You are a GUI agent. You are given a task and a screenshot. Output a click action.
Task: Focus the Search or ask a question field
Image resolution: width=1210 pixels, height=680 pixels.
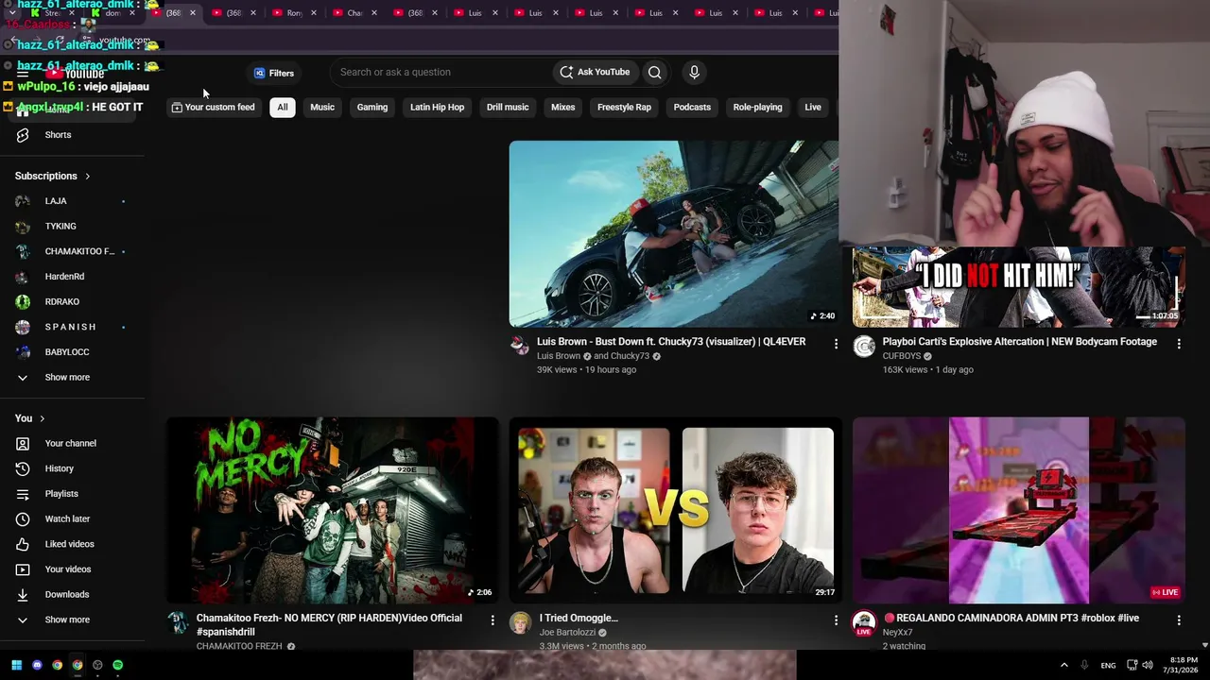click(441, 72)
